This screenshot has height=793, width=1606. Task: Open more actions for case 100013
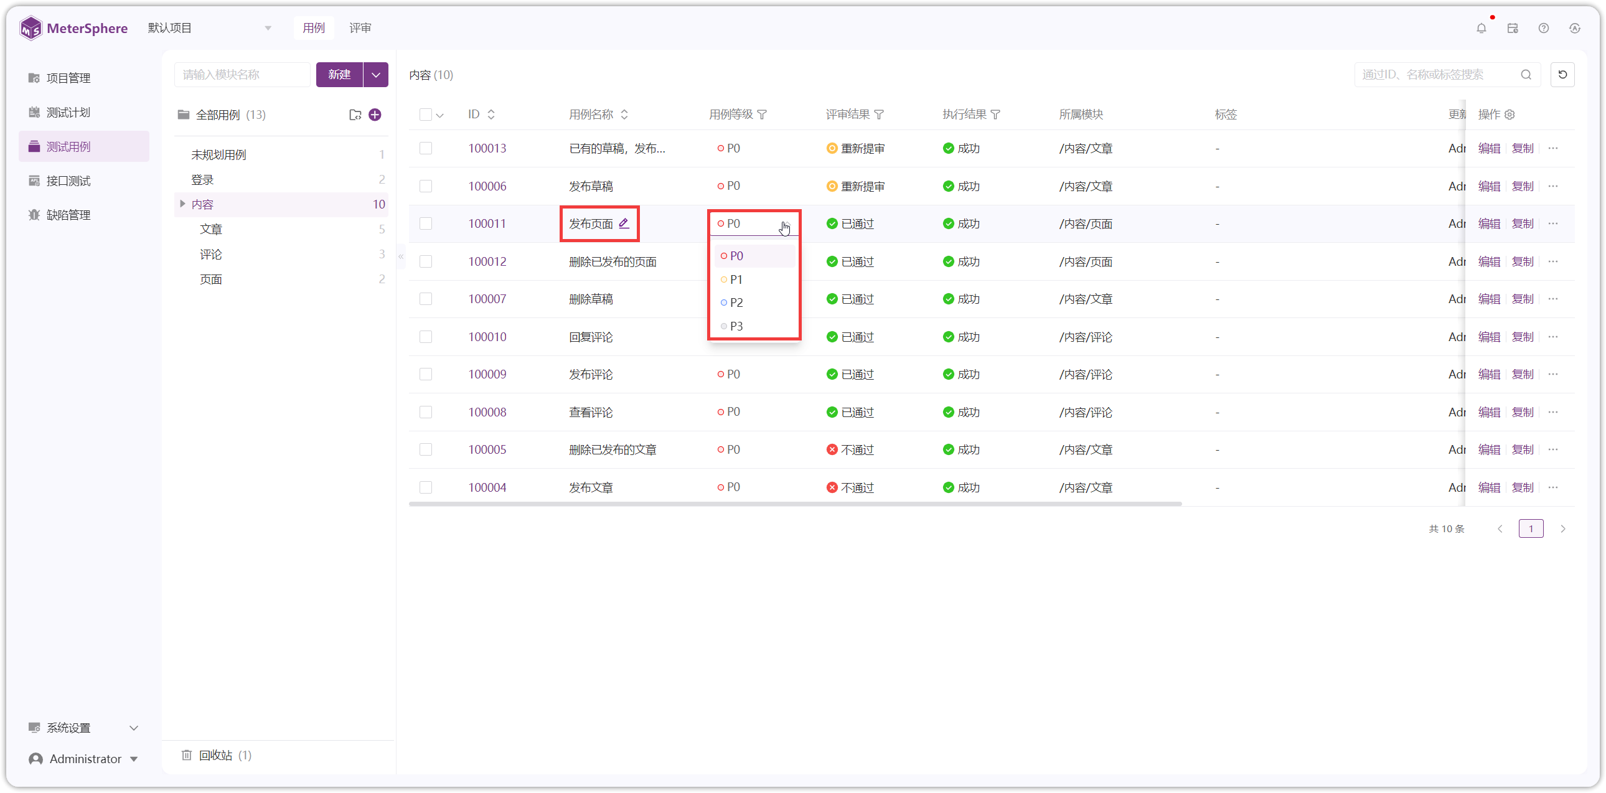click(1553, 148)
